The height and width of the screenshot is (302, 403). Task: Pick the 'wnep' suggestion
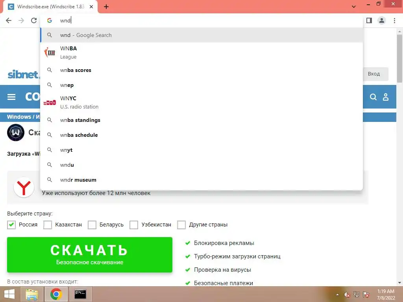tap(201, 85)
